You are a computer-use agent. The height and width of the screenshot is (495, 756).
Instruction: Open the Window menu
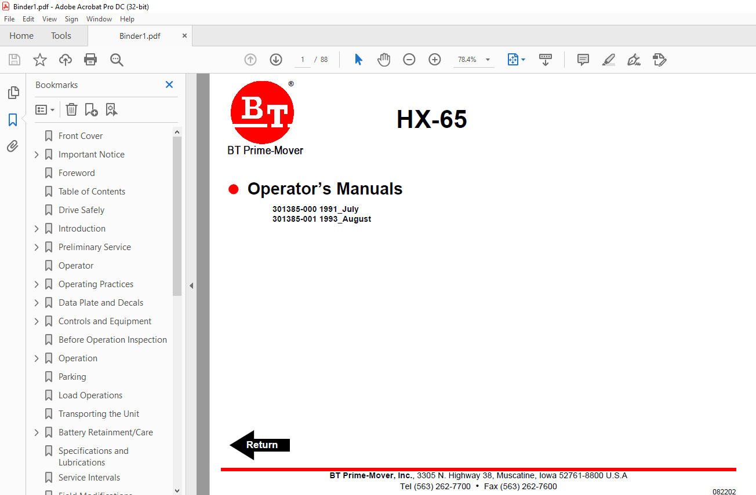(x=99, y=19)
